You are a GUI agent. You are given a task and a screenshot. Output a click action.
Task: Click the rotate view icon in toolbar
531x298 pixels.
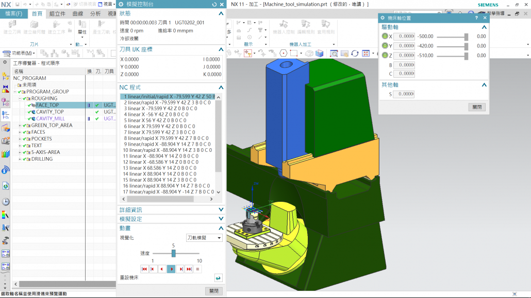(355, 54)
